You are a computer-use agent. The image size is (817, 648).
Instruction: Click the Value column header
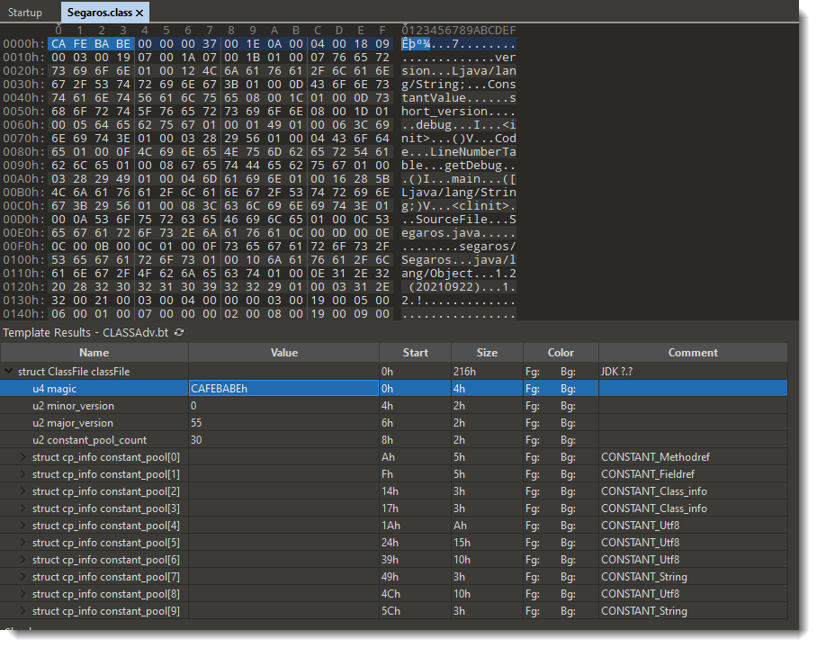[283, 353]
